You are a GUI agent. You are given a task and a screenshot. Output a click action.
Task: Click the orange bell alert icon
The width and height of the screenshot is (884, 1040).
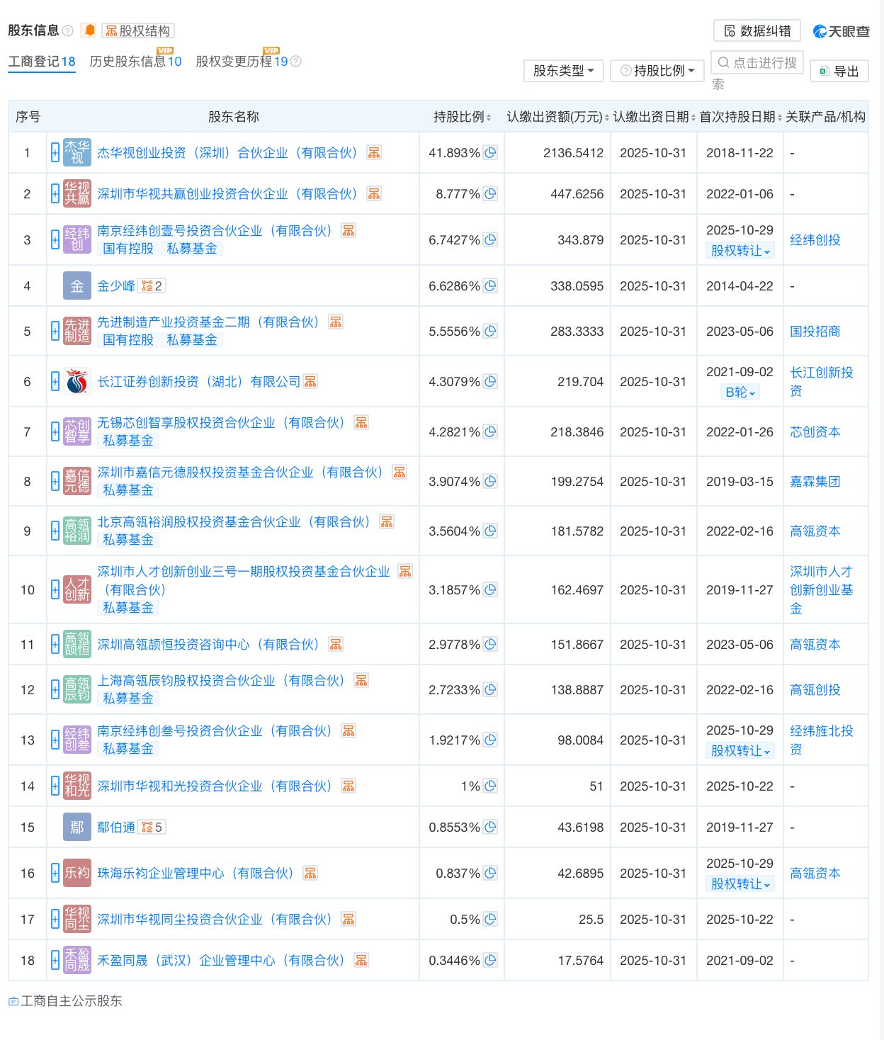point(90,30)
